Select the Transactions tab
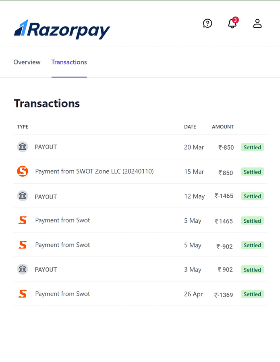 click(69, 62)
